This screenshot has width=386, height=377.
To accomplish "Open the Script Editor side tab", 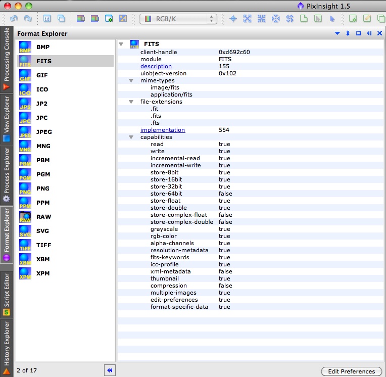I will [7, 294].
